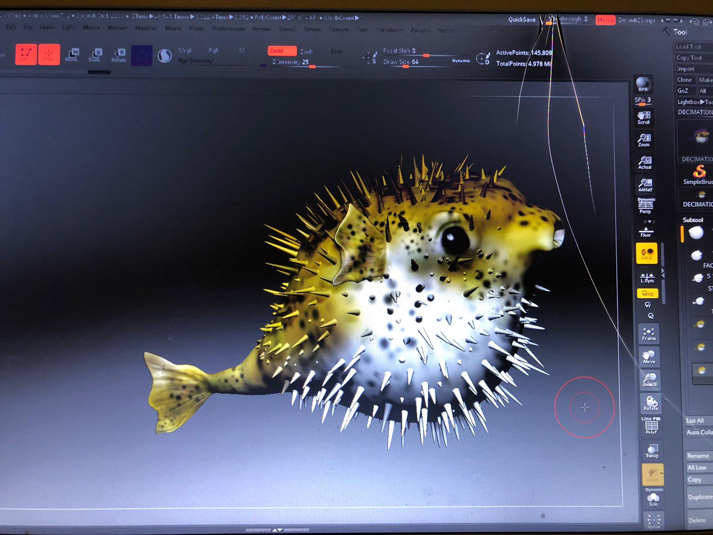Click the S symmetry icon near Focal Shift
713x535 pixels.
(x=369, y=58)
